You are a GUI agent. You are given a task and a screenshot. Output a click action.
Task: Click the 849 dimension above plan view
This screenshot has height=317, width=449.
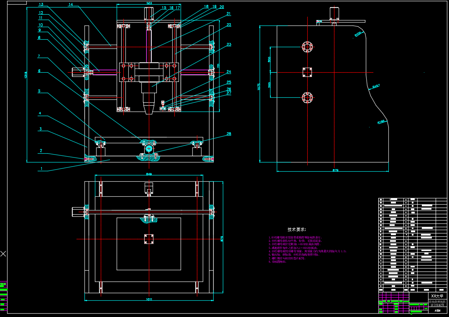(x=149, y=174)
